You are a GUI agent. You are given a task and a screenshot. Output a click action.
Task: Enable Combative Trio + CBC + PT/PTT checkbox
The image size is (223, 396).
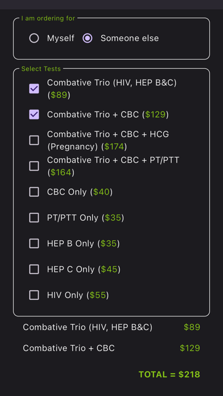point(34,166)
